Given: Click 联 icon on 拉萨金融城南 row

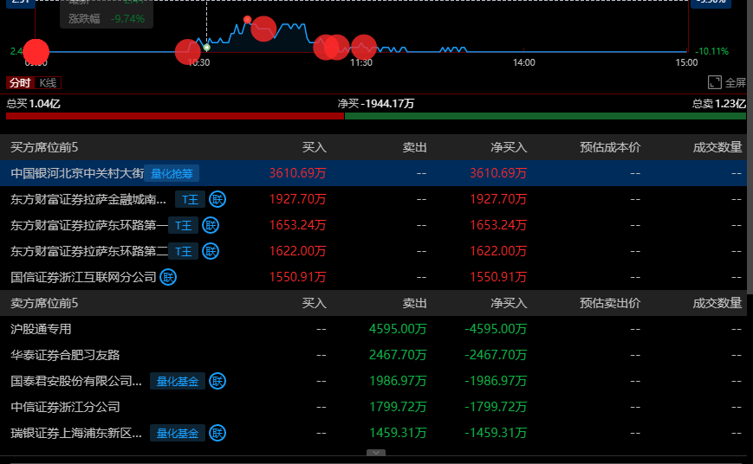Looking at the screenshot, I should (217, 199).
